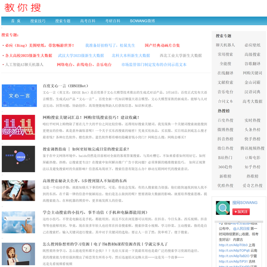267x267 pixels.
Task: Click the 搜网SOWANG Weibo avatar icon
Action: (223, 207)
